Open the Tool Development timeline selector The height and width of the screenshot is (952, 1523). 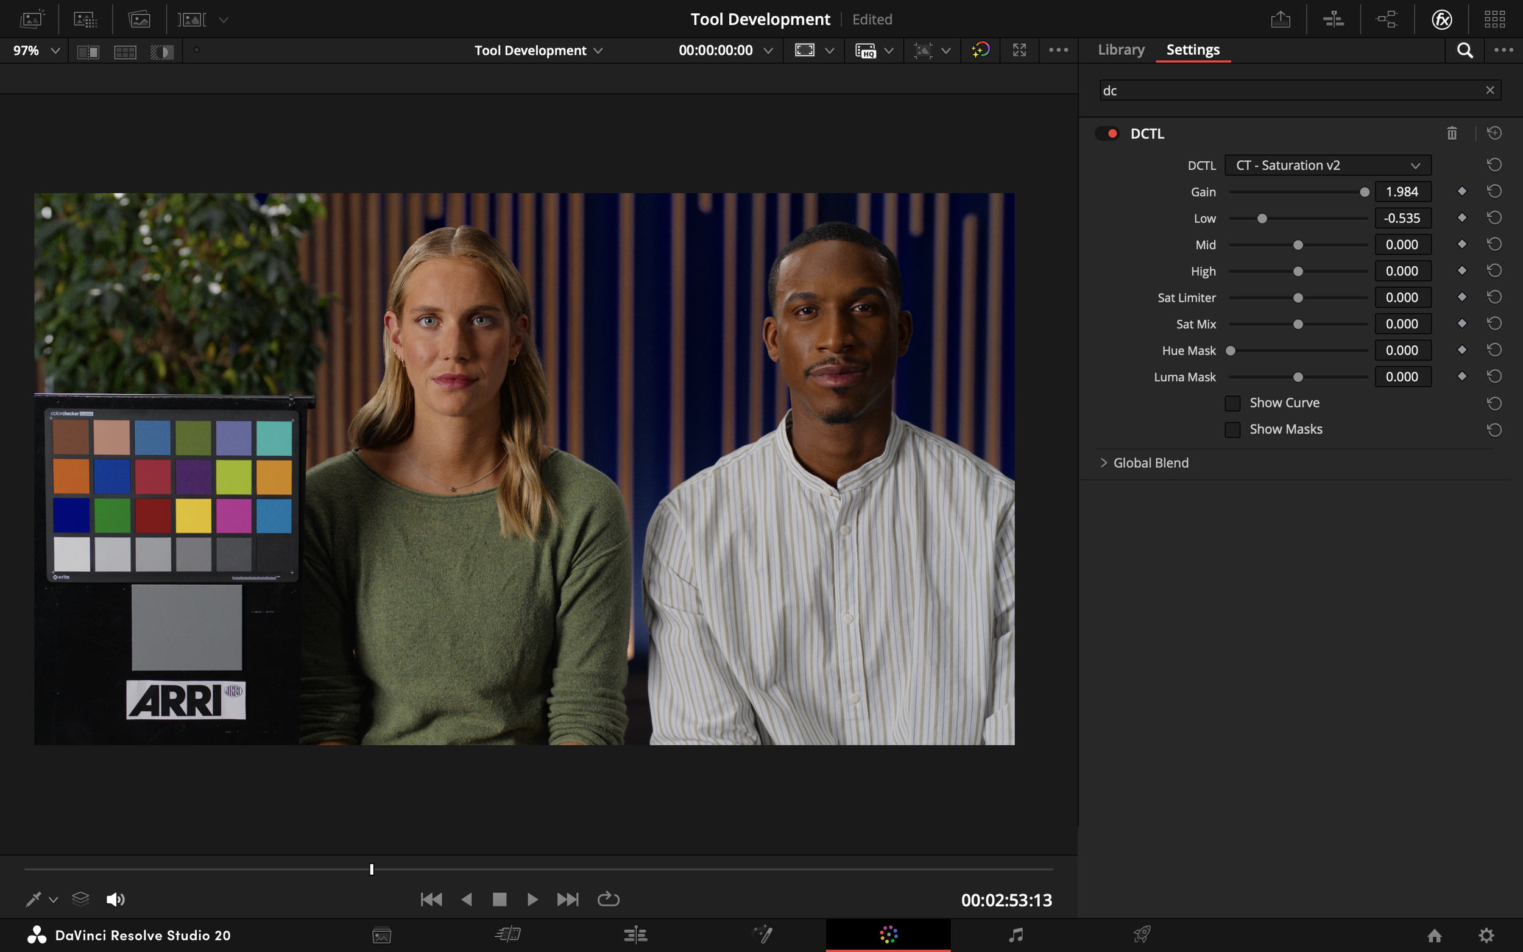pos(539,51)
